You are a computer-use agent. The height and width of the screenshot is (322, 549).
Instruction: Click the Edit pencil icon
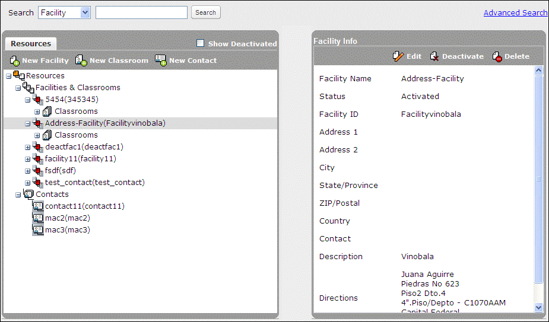398,56
